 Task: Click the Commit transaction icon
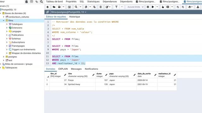point(178,7)
